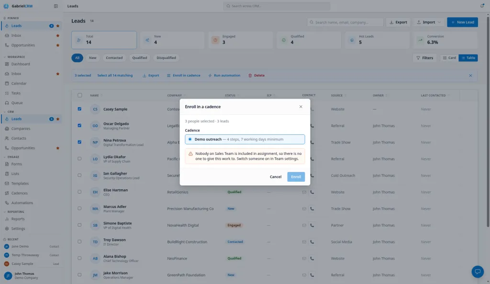490x284 pixels.
Task: Switch to the Disqualified tab
Action: (166, 58)
